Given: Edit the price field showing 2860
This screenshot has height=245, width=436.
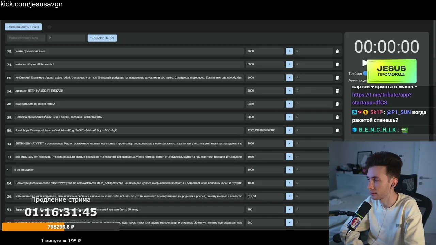Looking at the screenshot, I should [265, 104].
